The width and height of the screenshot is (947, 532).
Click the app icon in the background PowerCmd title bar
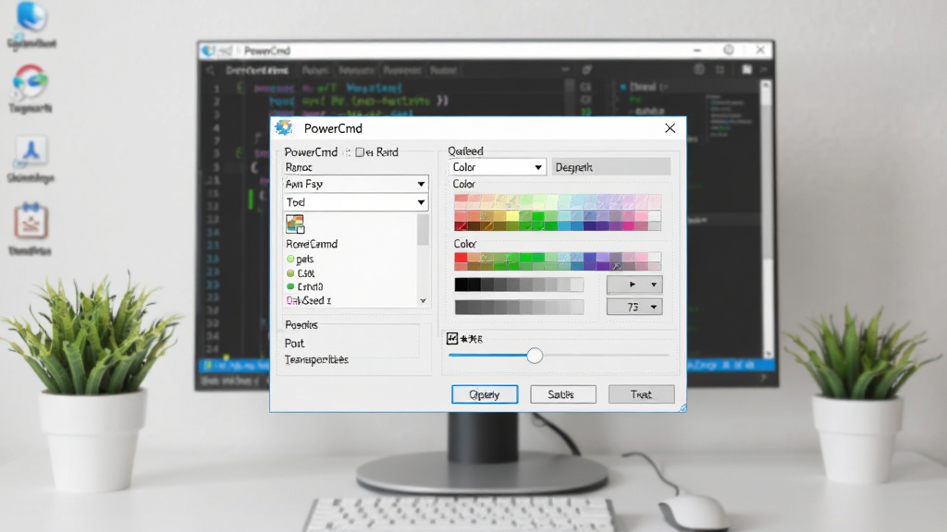(208, 51)
